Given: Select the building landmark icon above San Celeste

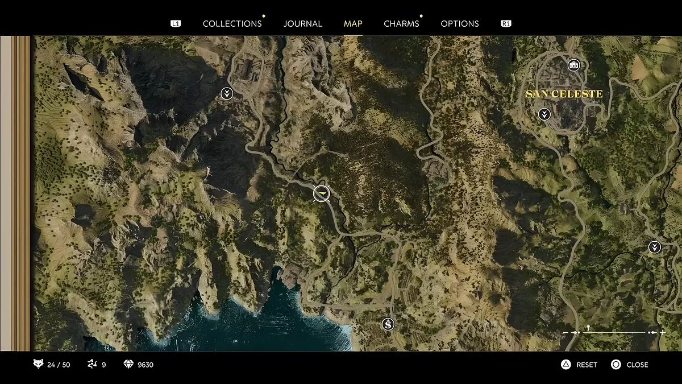Looking at the screenshot, I should (x=574, y=64).
